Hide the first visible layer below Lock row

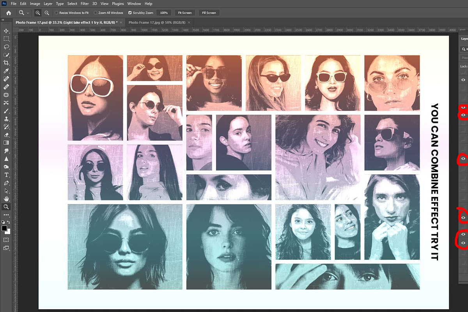pos(463,80)
